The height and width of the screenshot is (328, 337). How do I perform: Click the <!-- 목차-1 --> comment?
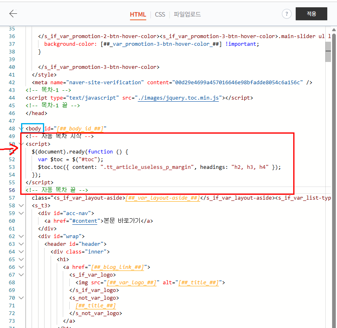(48, 90)
